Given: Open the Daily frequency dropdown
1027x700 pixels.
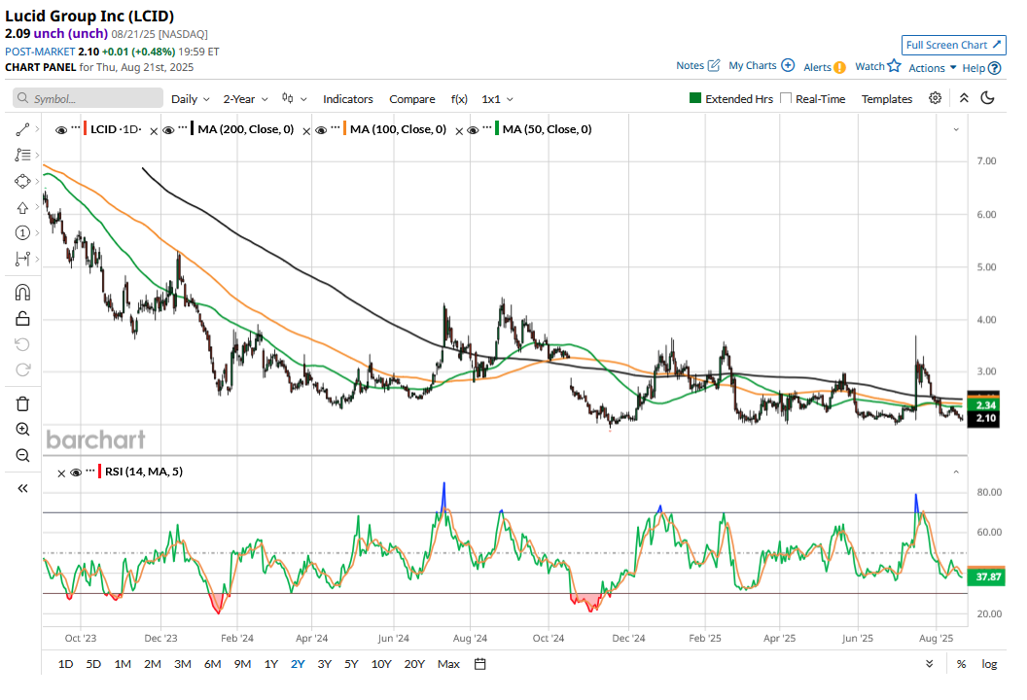Looking at the screenshot, I should coord(190,99).
